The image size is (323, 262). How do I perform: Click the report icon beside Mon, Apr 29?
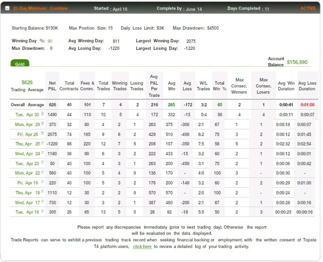coord(42,124)
